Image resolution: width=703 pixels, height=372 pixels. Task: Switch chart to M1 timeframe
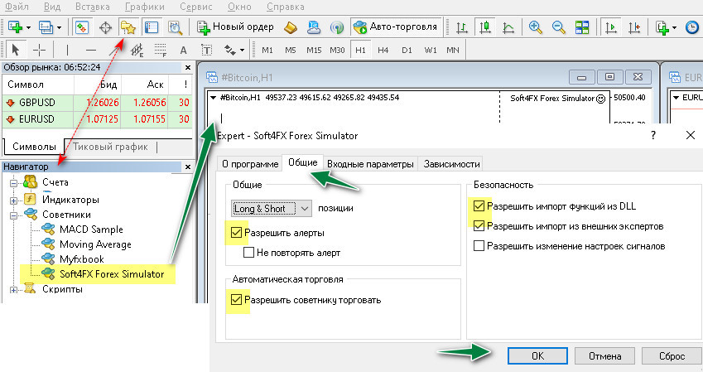[x=267, y=51]
